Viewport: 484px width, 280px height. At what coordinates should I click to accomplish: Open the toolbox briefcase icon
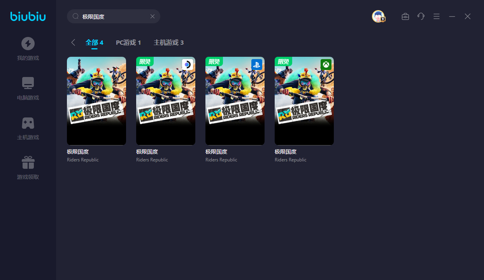pyautogui.click(x=405, y=16)
